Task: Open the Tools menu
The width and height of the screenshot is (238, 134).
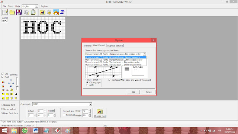Action: point(11,6)
